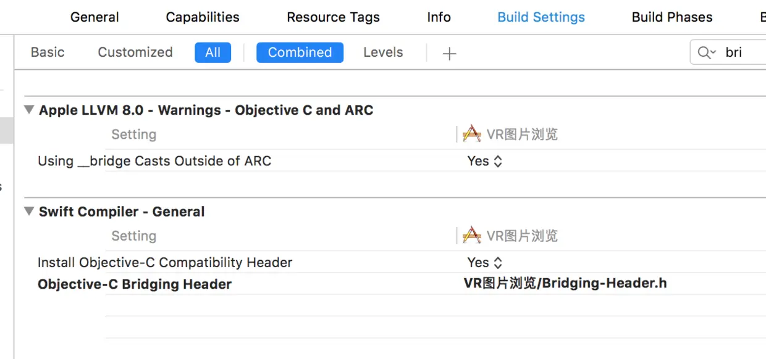Open Yes popup for __bridge Casts setting
766x359 pixels.
point(485,161)
